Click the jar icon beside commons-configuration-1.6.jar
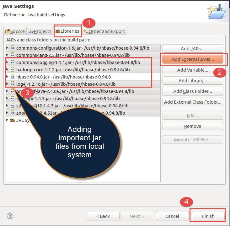Screen dimensions: 230x227 point(13,48)
